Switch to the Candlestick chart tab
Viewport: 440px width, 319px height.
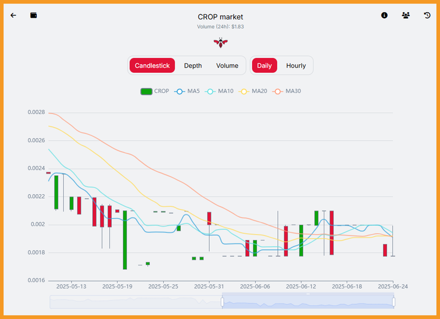click(x=152, y=65)
